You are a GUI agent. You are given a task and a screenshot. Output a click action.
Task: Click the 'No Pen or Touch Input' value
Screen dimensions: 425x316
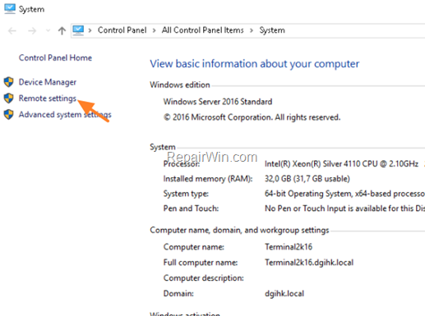pos(344,208)
